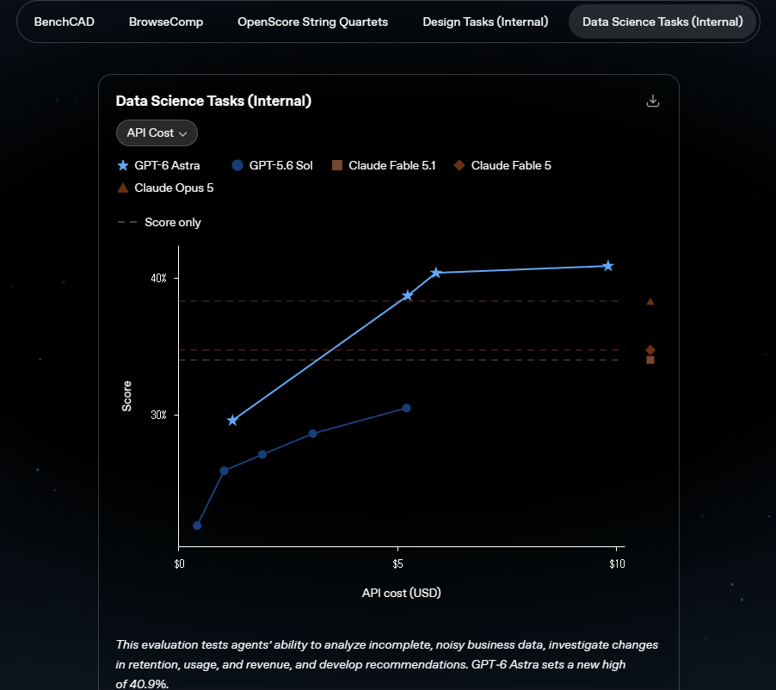
Task: Select the Data Science Tasks (Internal) tab
Action: click(x=662, y=22)
